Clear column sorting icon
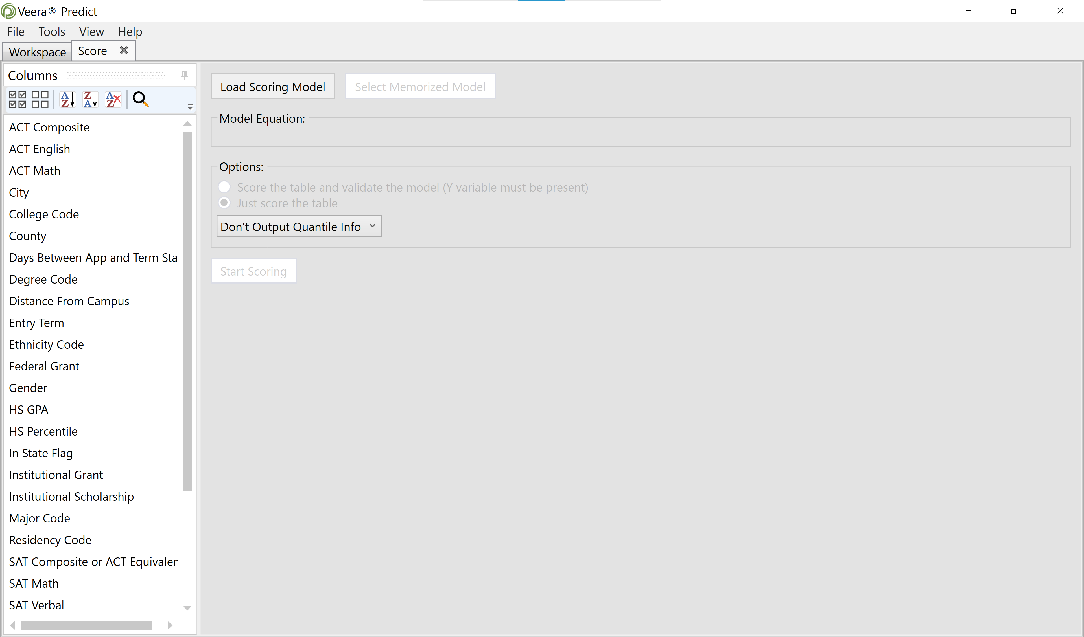Screen dimensions: 1084x637 tap(113, 99)
